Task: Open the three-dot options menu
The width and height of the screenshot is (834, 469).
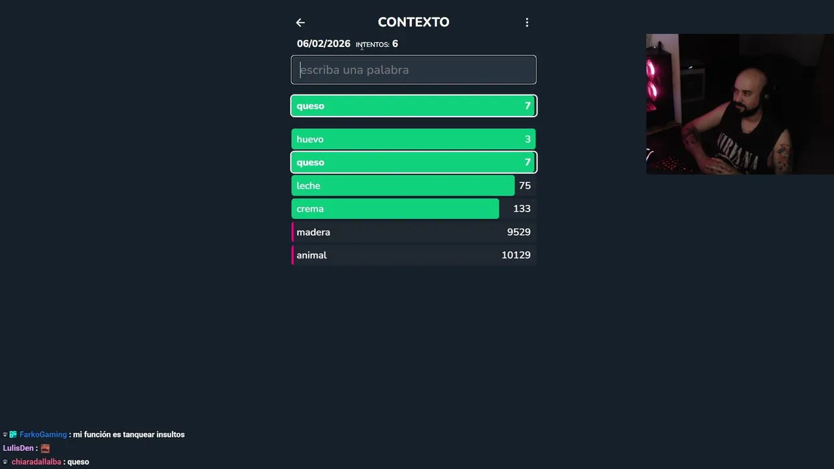Action: point(527,23)
